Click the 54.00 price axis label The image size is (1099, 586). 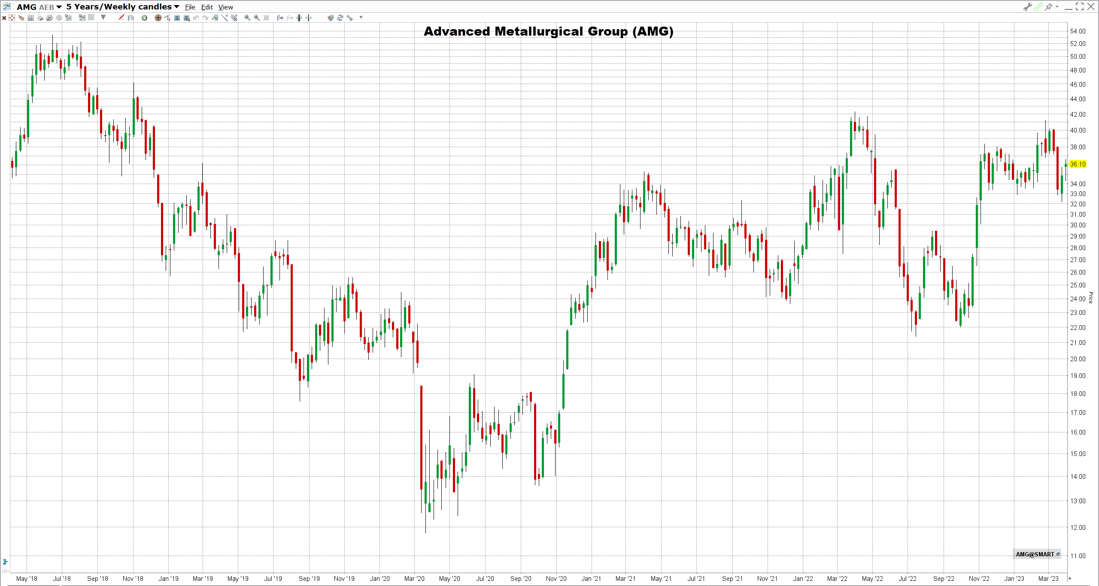point(1078,31)
